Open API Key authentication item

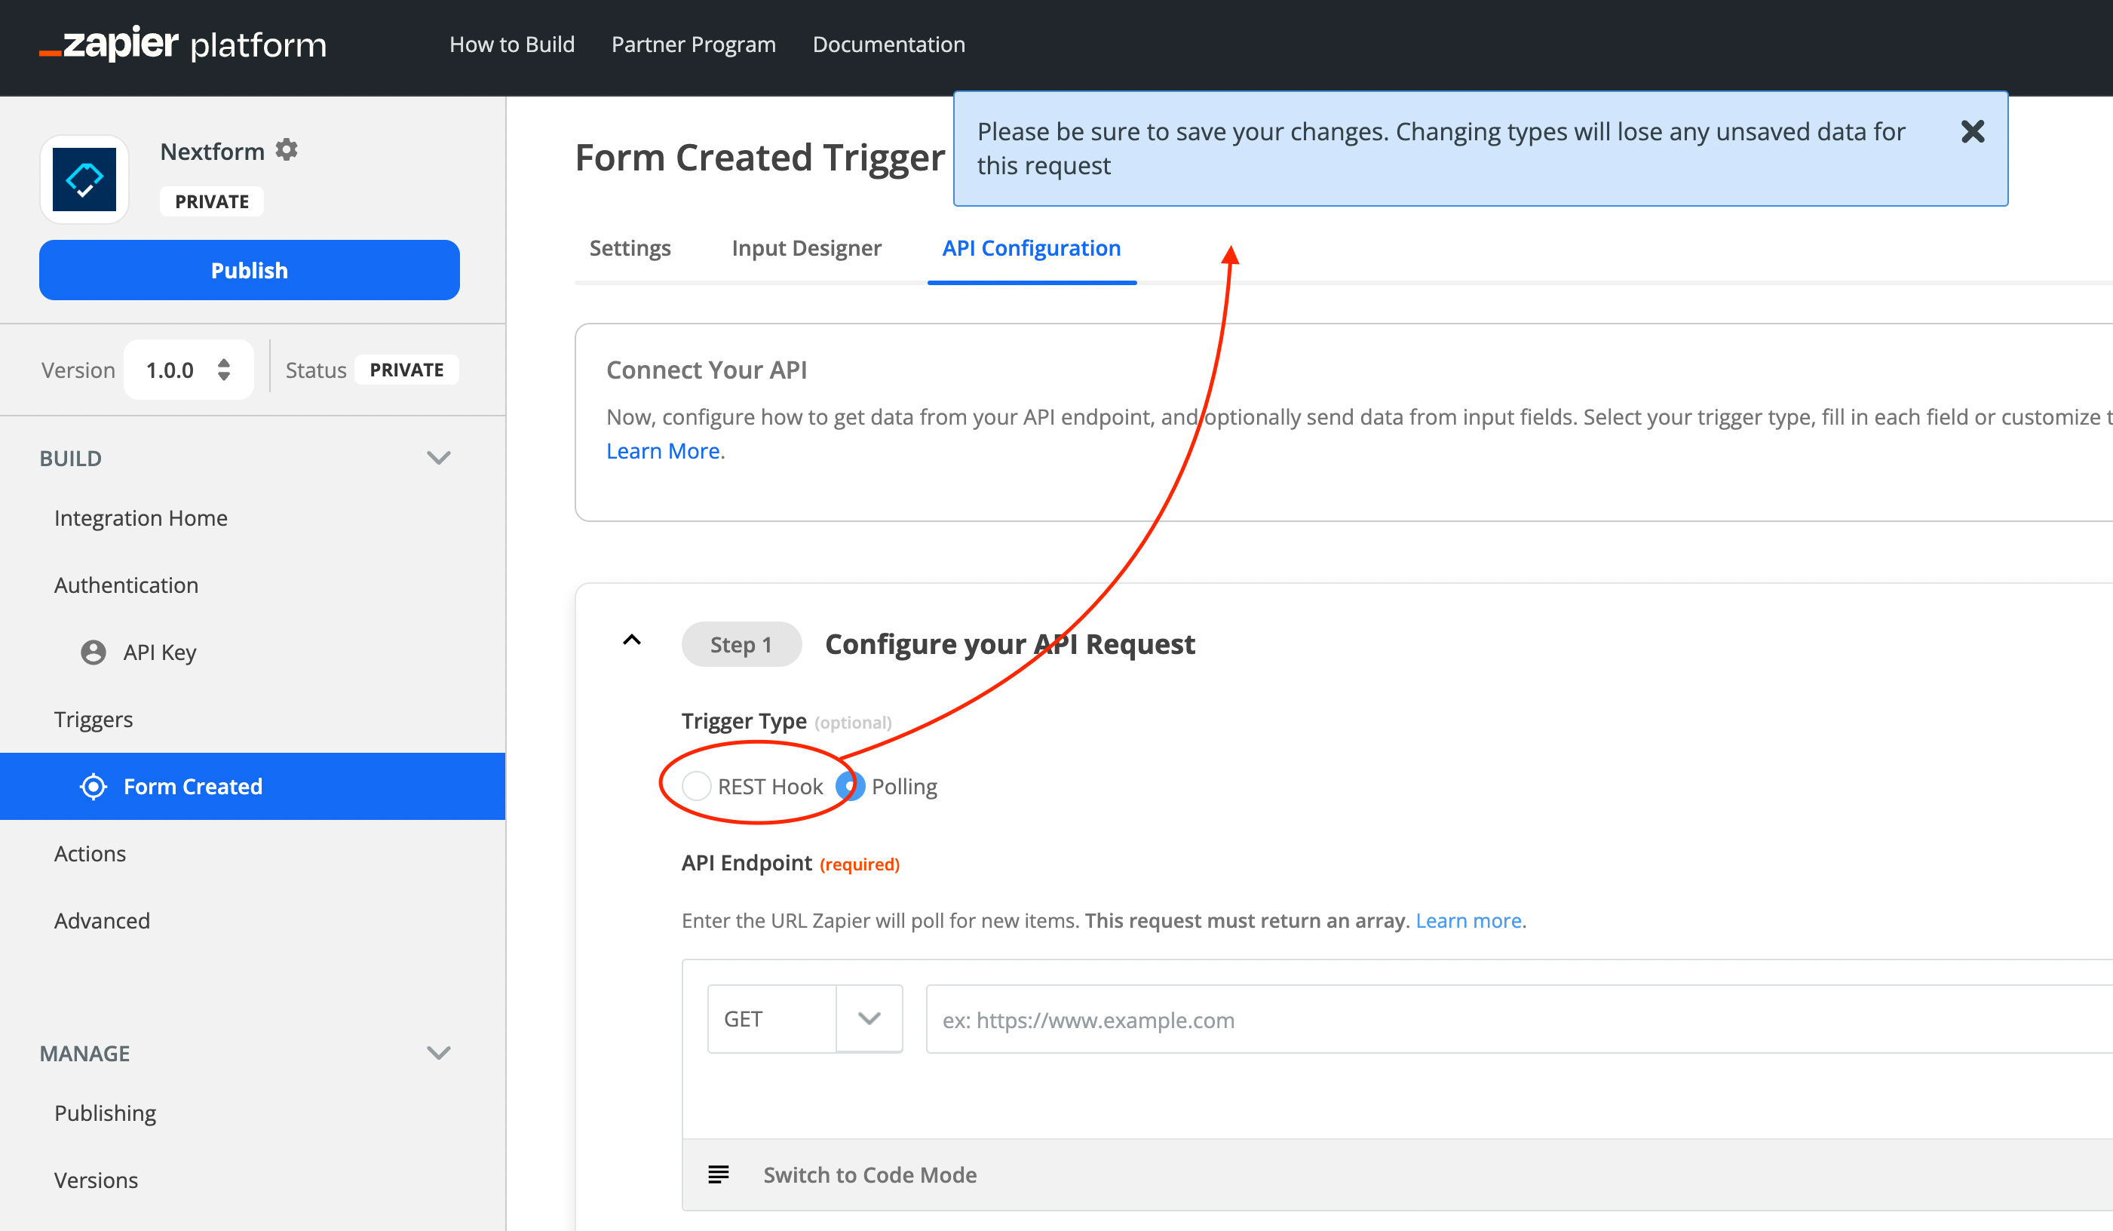[x=159, y=652]
